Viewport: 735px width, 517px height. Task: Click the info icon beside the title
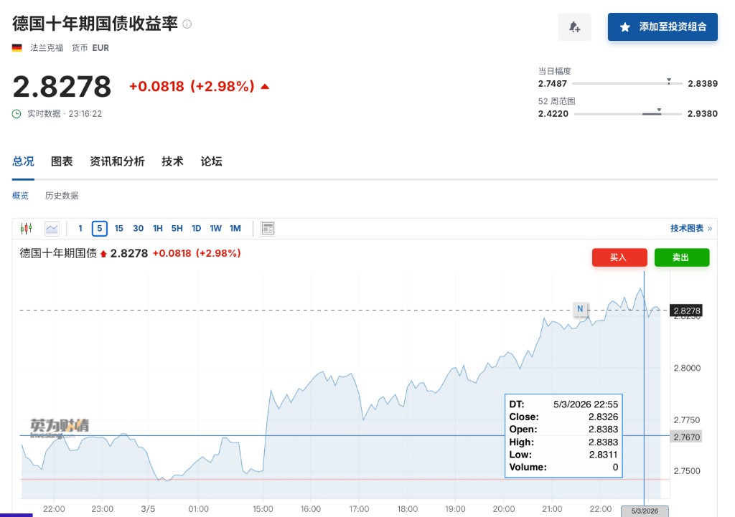[x=187, y=24]
